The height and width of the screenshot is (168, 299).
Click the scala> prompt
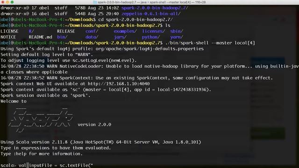pos(8,165)
